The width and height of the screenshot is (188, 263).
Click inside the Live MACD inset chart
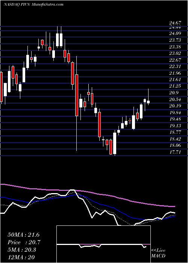click(103, 244)
